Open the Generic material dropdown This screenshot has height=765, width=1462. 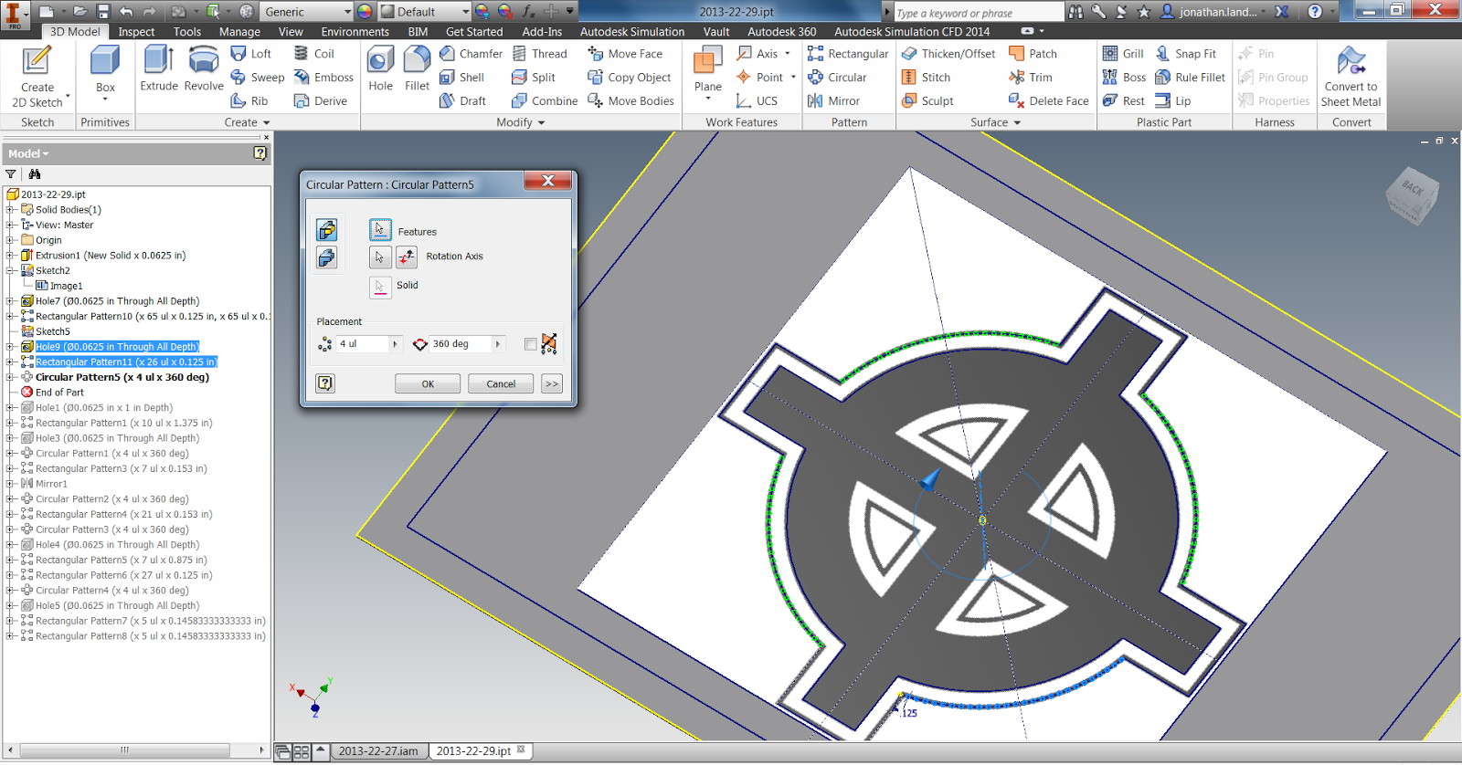coord(307,12)
